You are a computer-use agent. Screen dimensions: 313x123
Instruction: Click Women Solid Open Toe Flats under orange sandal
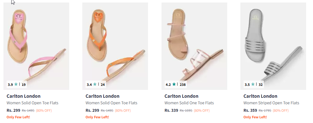click(111, 103)
